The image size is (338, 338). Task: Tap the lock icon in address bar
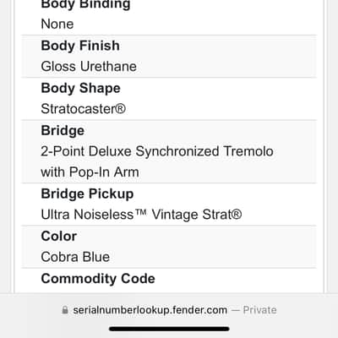[x=65, y=310]
